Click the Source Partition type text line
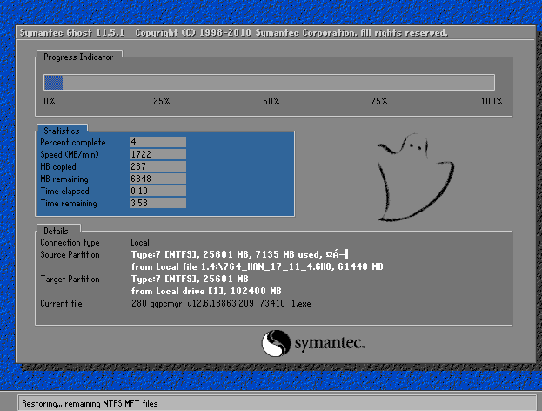542x411 pixels. coord(240,254)
